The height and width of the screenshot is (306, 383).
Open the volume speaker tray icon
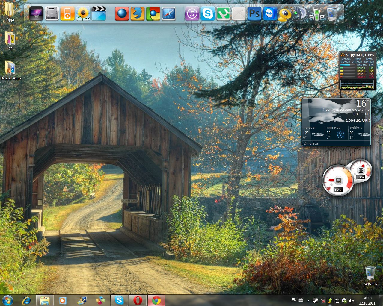352,300
